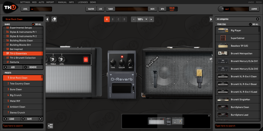Image resolution: width=263 pixels, height=131 pixels.
Task: Open the MIDI menu
Action: tap(34, 2)
